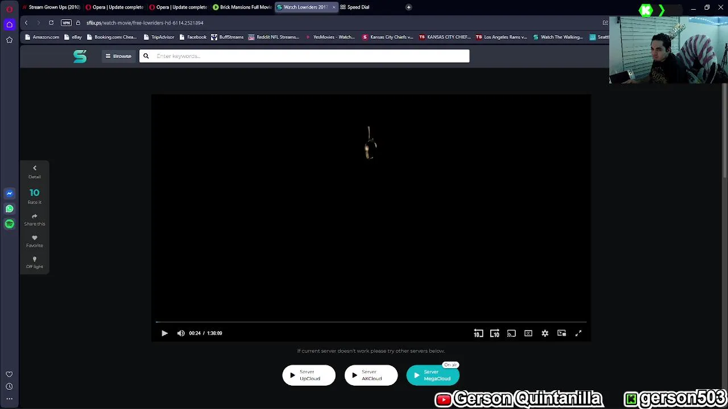The width and height of the screenshot is (728, 409).
Task: Open BuffStreams bookmark
Action: 227,37
